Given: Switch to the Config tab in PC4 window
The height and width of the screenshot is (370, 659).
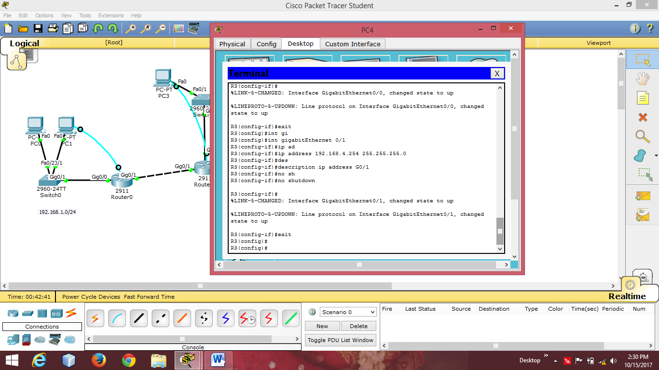Looking at the screenshot, I should (266, 44).
